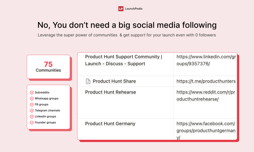Screen dimensions: 254x152
Task: Click the document icon beside Product Hunt Share
Action: (x=88, y=81)
